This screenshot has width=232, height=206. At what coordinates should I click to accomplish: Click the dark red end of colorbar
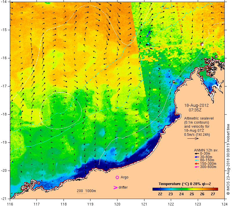216,189
